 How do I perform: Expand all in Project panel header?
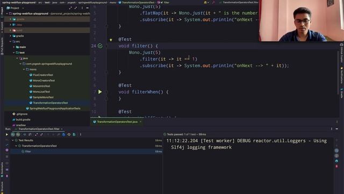point(70,8)
